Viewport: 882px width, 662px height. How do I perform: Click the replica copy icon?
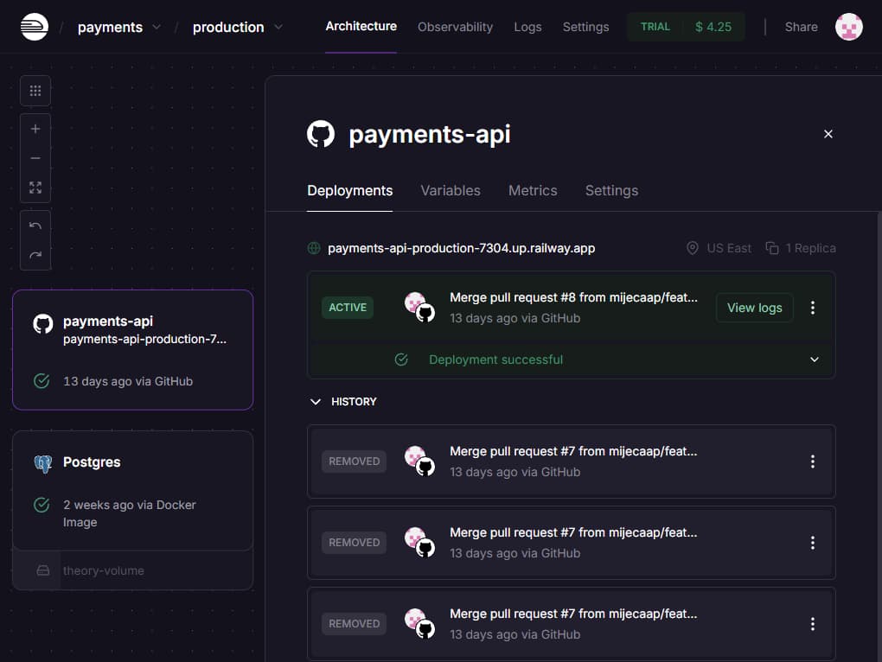point(772,248)
